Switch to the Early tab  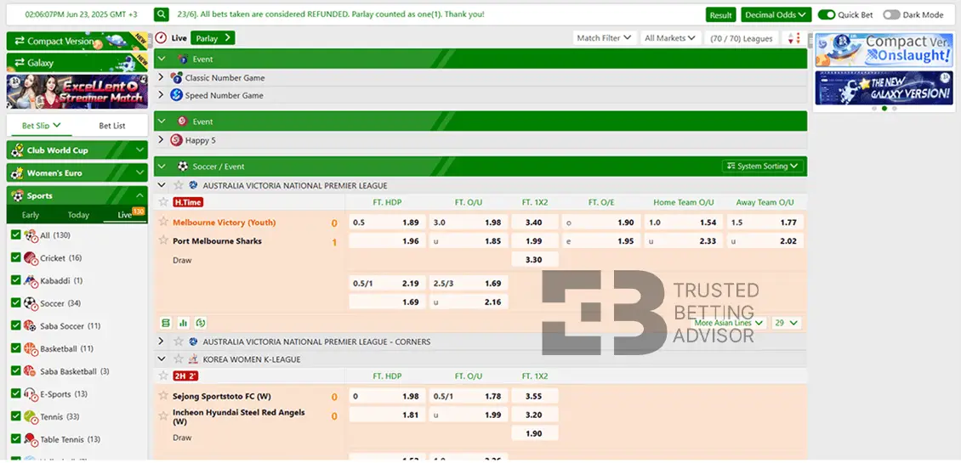30,215
